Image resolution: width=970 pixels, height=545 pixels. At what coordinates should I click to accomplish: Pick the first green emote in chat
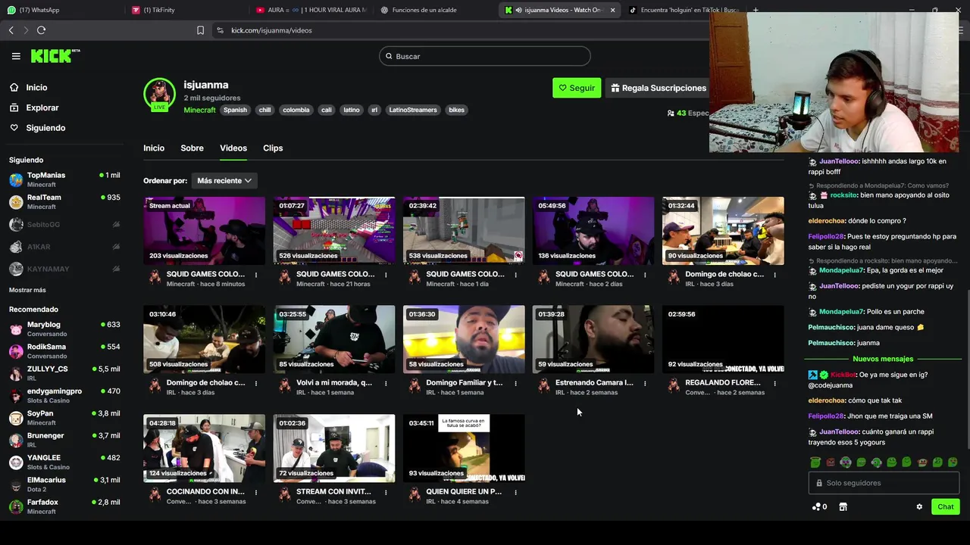[815, 462]
